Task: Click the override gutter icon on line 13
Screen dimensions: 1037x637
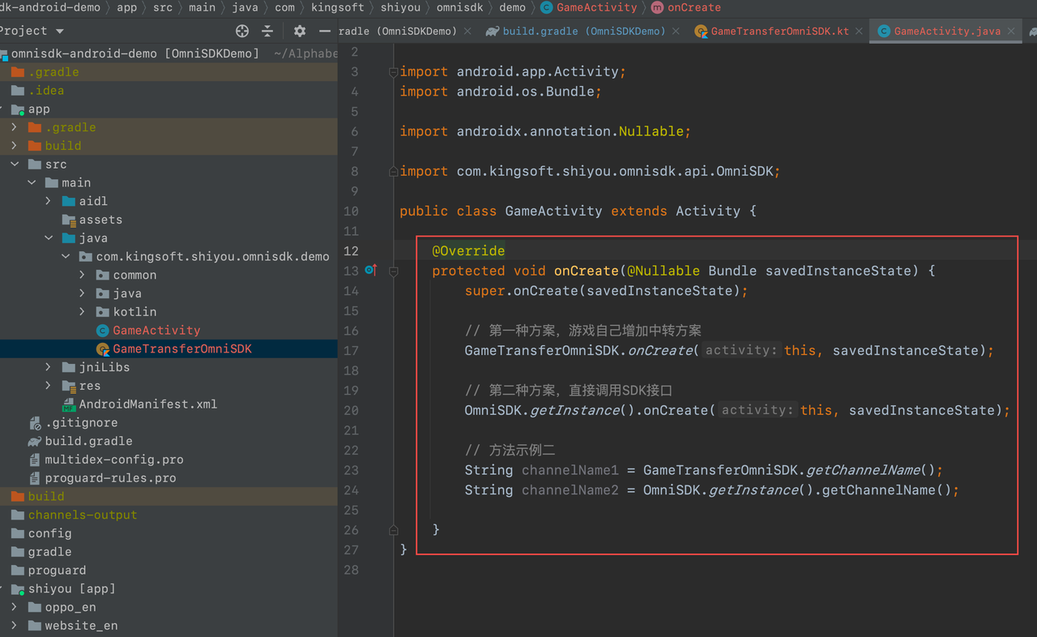Action: (370, 270)
